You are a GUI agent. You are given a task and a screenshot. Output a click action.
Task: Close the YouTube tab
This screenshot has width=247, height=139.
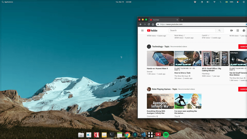coord(177,20)
